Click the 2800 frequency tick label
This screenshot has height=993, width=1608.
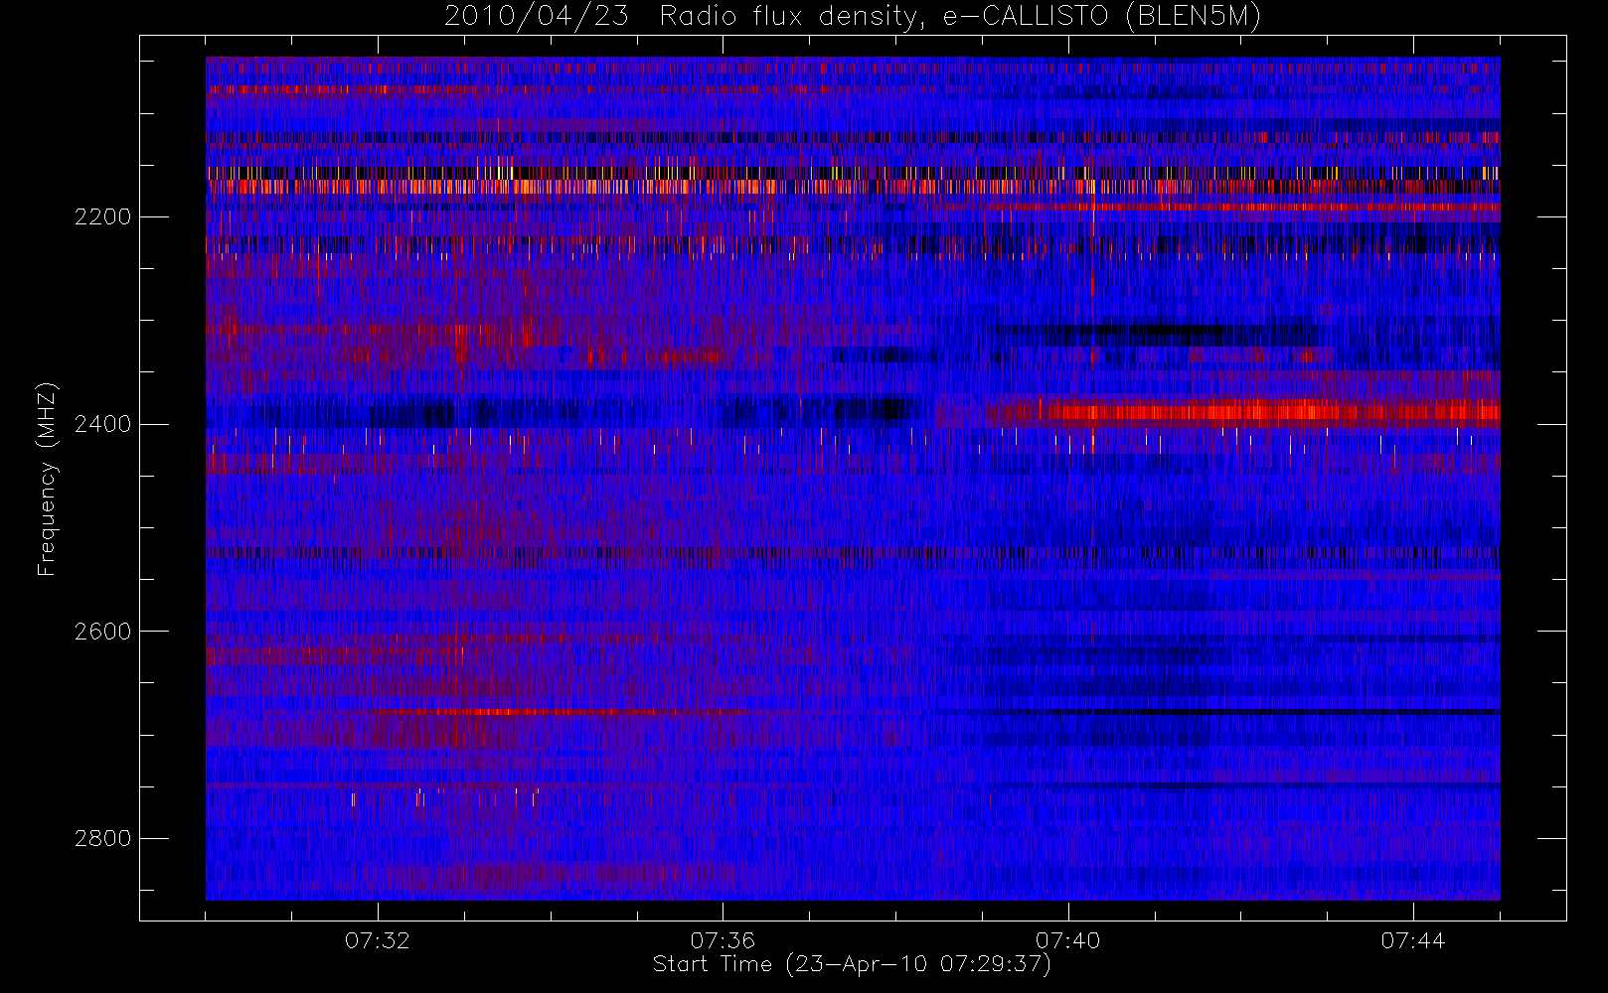102,839
